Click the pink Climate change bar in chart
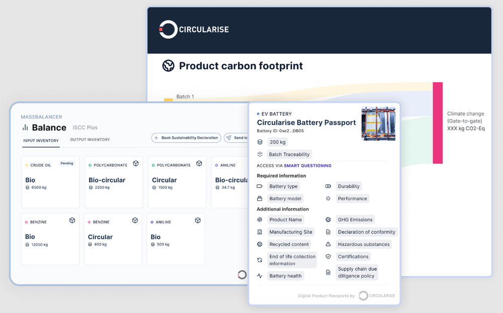This screenshot has width=503, height=313. tap(438, 123)
